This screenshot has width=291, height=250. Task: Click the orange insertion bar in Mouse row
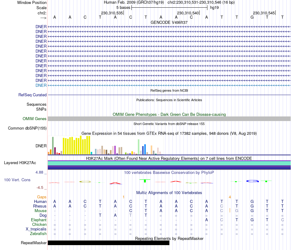230,210
